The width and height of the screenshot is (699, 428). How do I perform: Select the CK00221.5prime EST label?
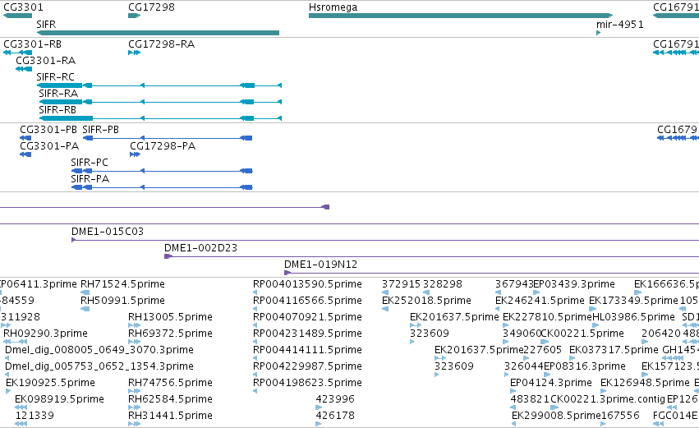tap(582, 334)
